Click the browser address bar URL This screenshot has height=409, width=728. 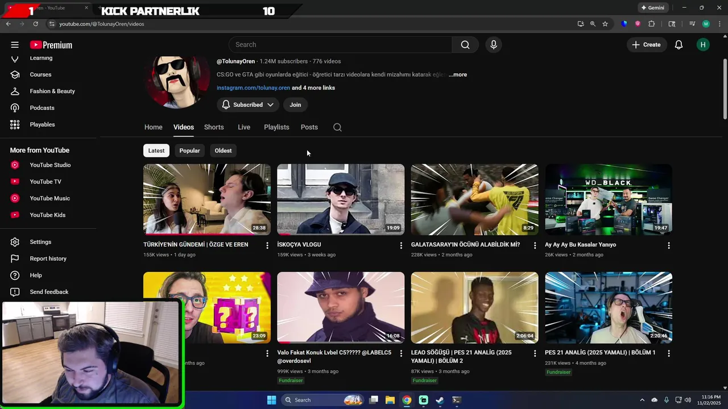tap(102, 24)
